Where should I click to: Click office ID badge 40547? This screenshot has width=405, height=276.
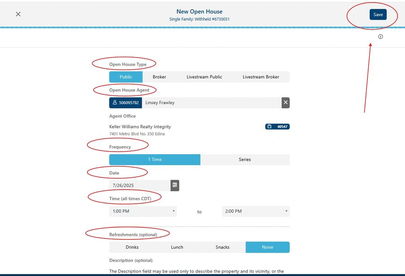click(x=278, y=127)
